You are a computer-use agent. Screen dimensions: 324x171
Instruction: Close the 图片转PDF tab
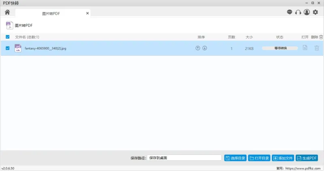click(87, 13)
